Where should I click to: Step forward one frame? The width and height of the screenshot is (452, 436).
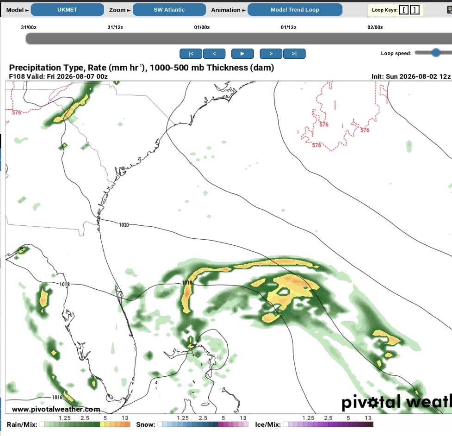271,54
